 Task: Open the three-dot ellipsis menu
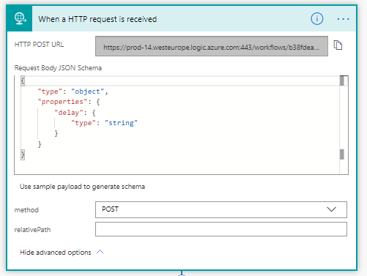343,19
